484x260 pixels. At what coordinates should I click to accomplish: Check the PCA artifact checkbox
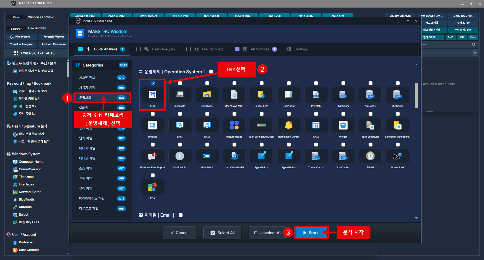pos(153,175)
